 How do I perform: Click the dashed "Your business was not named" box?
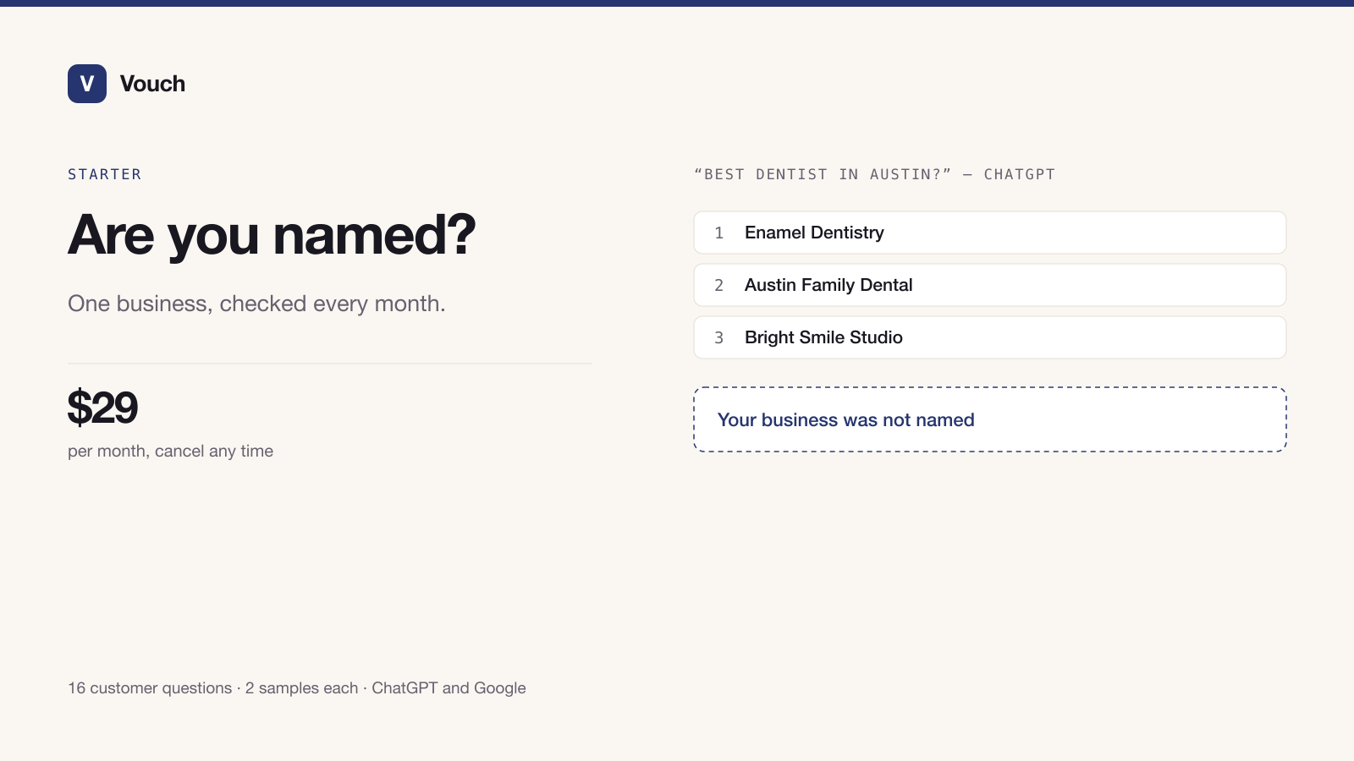990,419
